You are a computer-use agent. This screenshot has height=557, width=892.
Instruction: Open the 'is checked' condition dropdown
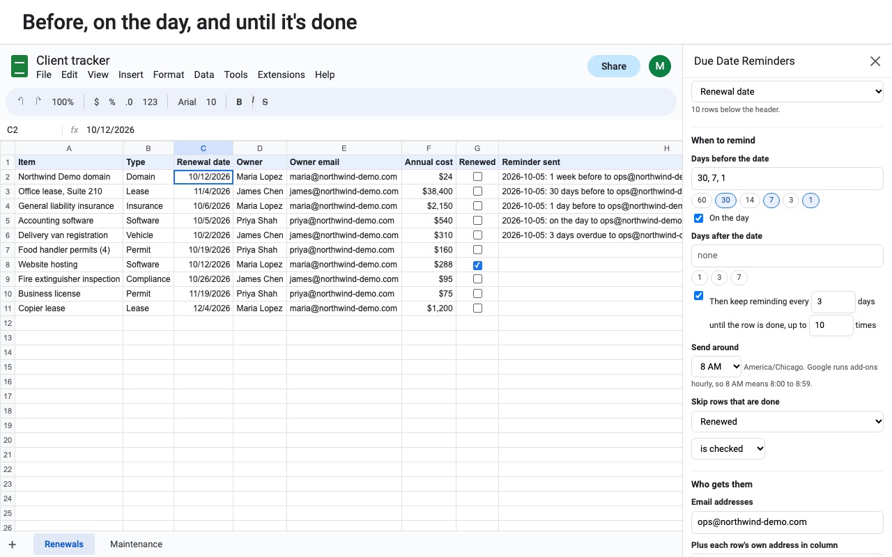pos(728,448)
